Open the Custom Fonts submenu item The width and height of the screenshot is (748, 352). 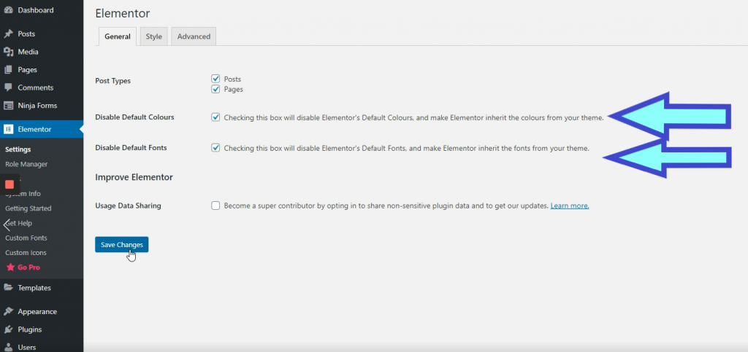pos(26,238)
